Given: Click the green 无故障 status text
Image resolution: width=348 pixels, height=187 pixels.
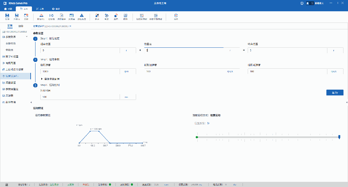Looking at the screenshot, I should point(71,184).
